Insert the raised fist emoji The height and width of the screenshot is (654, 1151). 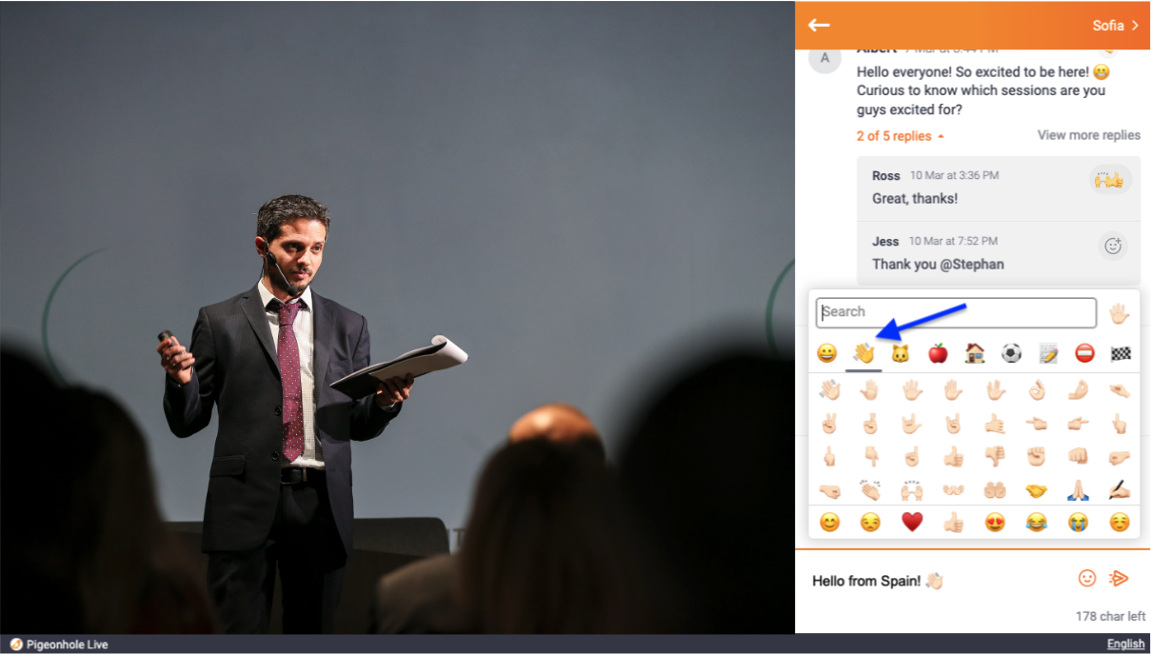point(1037,457)
